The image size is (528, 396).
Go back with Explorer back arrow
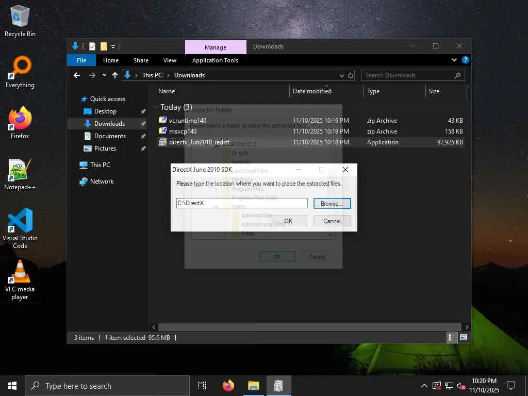coord(77,75)
